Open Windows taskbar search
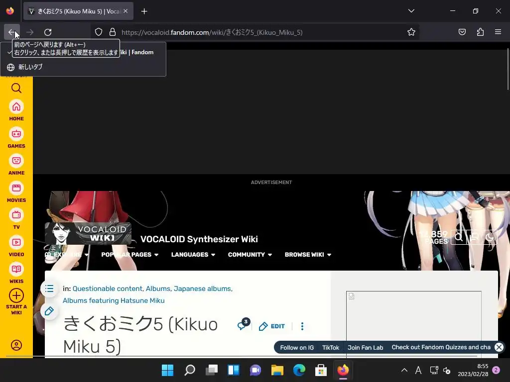The image size is (510, 382). (190, 370)
